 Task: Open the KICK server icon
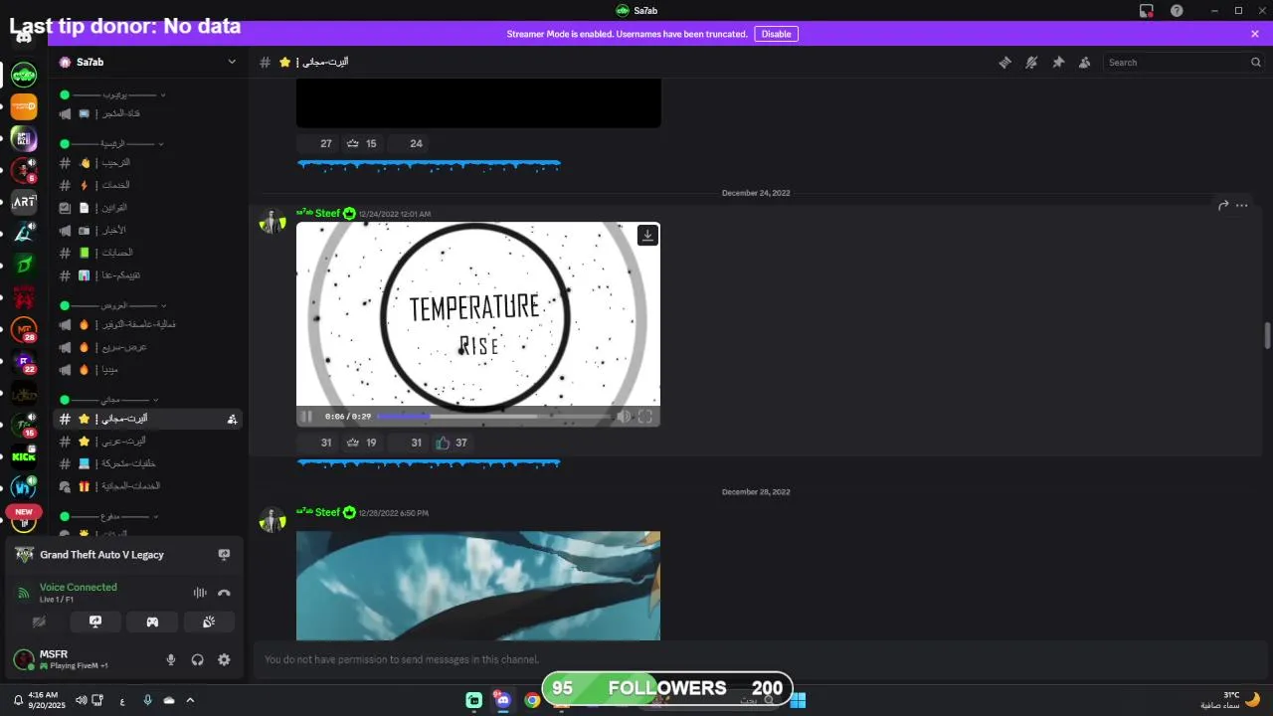point(24,456)
